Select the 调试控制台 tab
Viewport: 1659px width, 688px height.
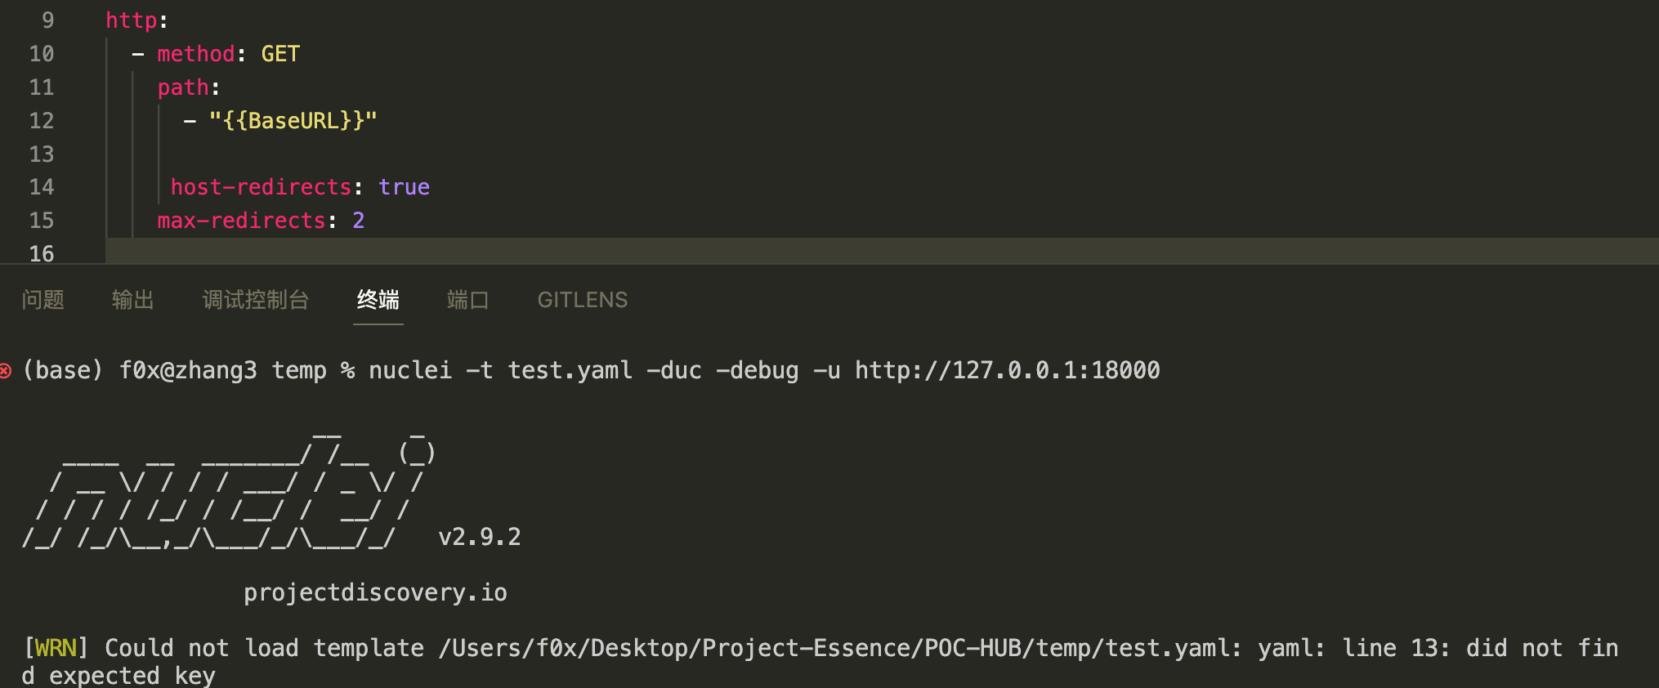255,300
